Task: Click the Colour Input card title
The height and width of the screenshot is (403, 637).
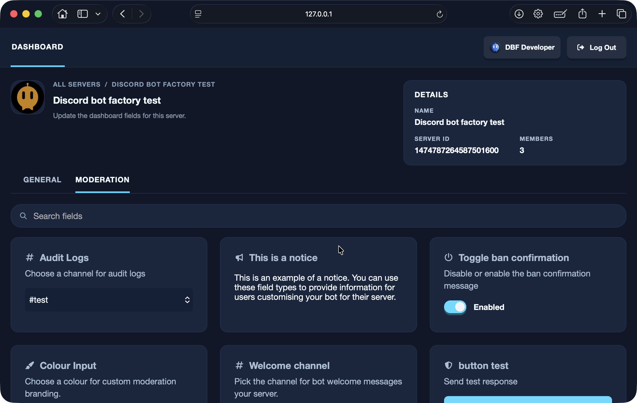Action: click(68, 366)
